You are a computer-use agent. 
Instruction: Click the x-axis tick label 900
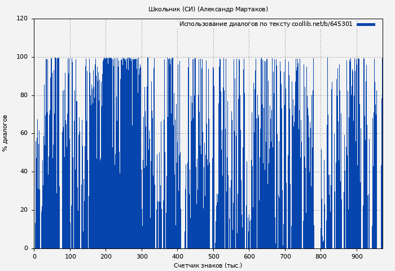tap(357, 256)
